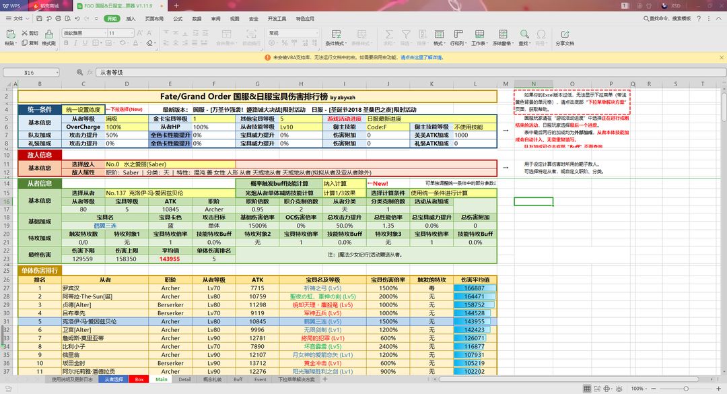The height and width of the screenshot is (394, 727).
Task: Click the Undo arrow icon
Action: pos(77,19)
